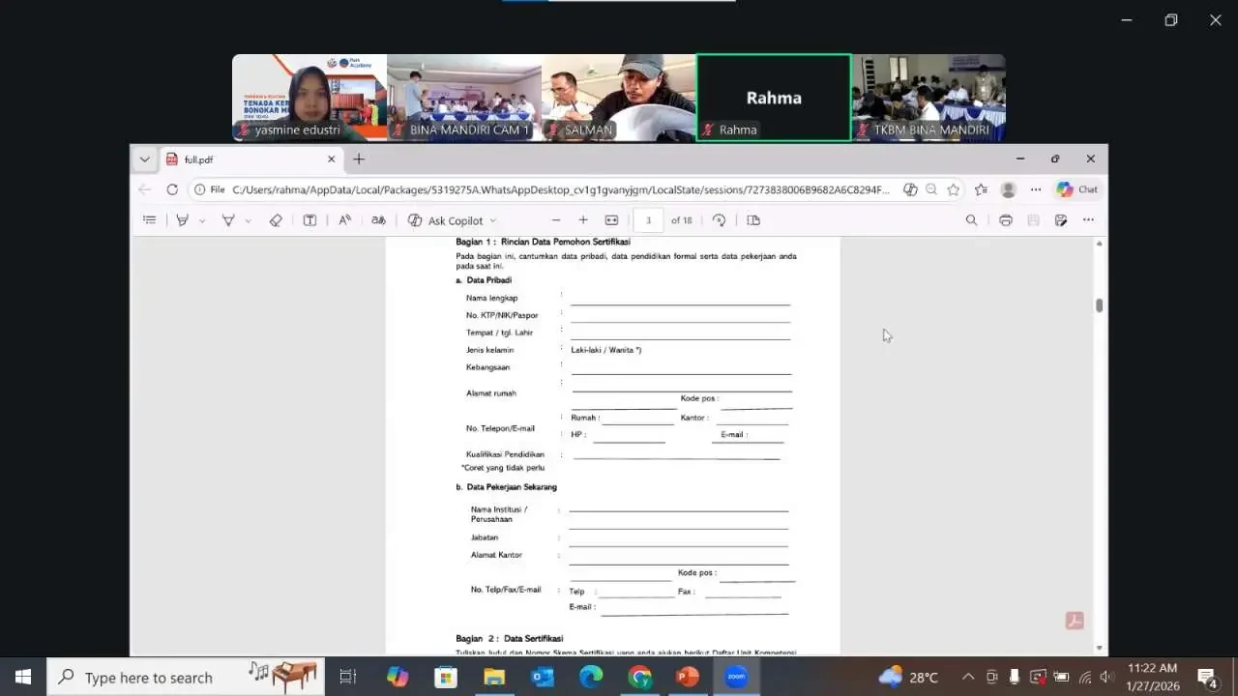Click the taskbar search box
This screenshot has height=696, width=1238.
point(186,677)
